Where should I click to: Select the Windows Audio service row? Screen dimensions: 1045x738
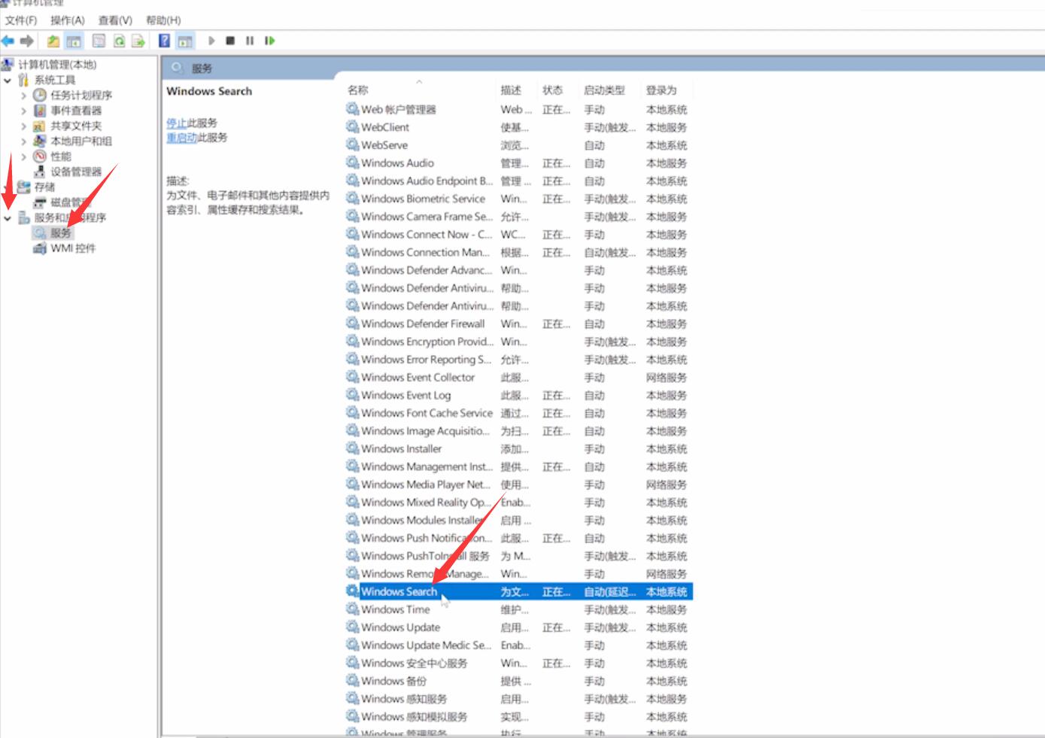pyautogui.click(x=518, y=163)
